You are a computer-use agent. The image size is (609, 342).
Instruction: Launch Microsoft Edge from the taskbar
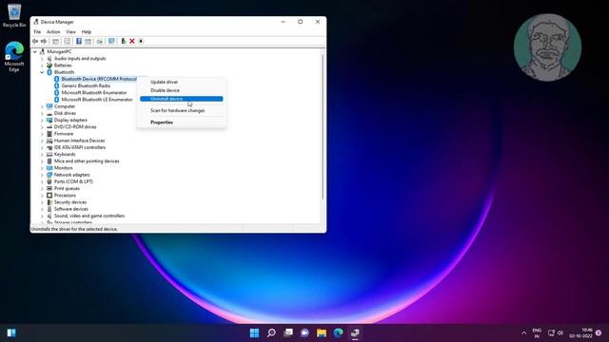[x=339, y=332]
